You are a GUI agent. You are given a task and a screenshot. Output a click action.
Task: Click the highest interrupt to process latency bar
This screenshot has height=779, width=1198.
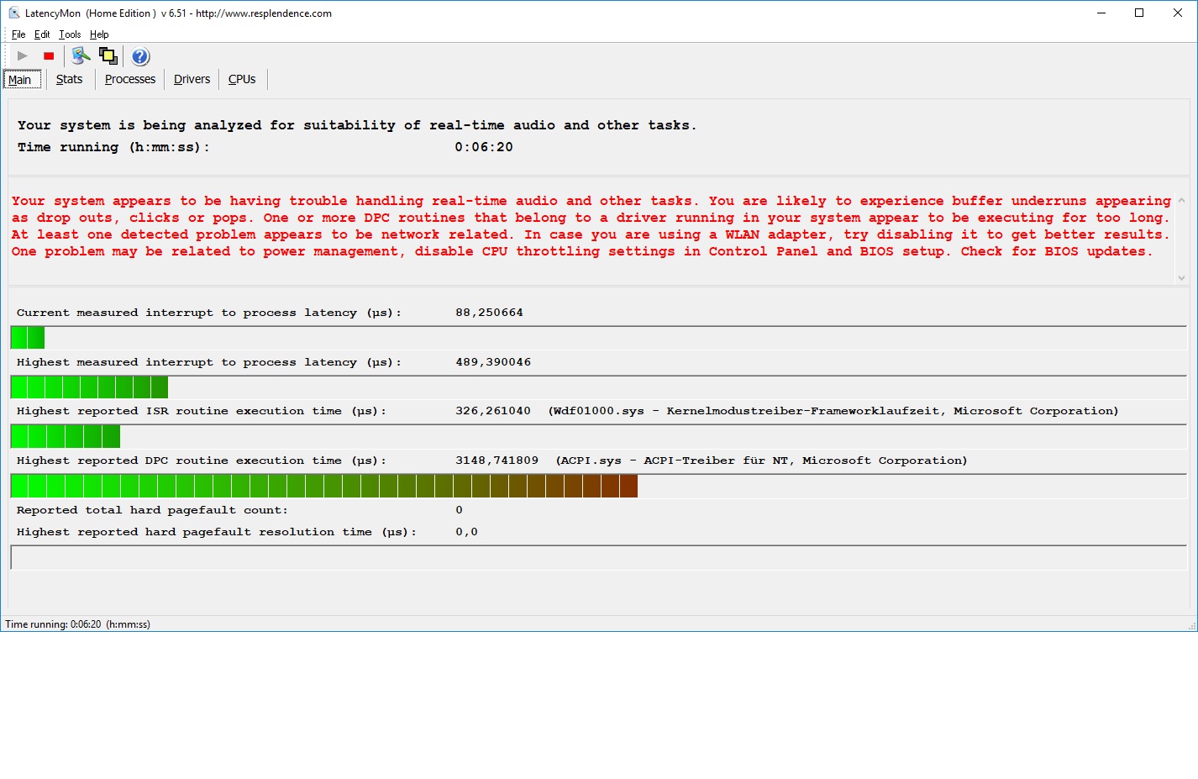pyautogui.click(x=598, y=387)
